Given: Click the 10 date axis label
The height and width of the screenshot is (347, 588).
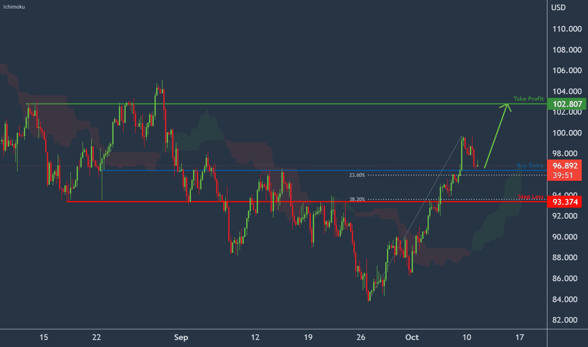Looking at the screenshot, I should (466, 338).
